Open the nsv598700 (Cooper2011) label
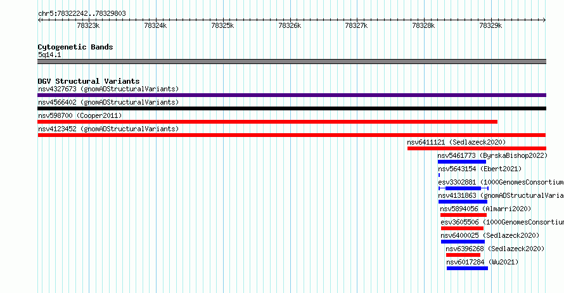The width and height of the screenshot is (564, 293). [x=80, y=115]
